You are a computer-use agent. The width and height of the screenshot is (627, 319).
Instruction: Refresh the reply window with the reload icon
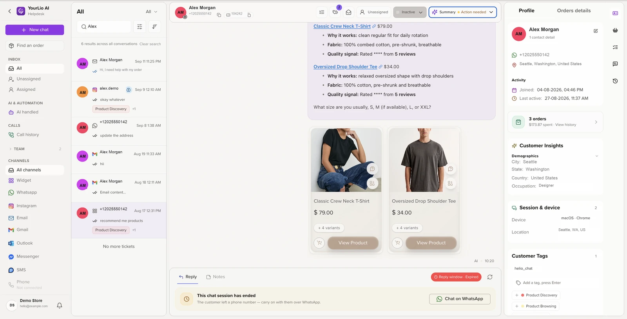tap(490, 277)
